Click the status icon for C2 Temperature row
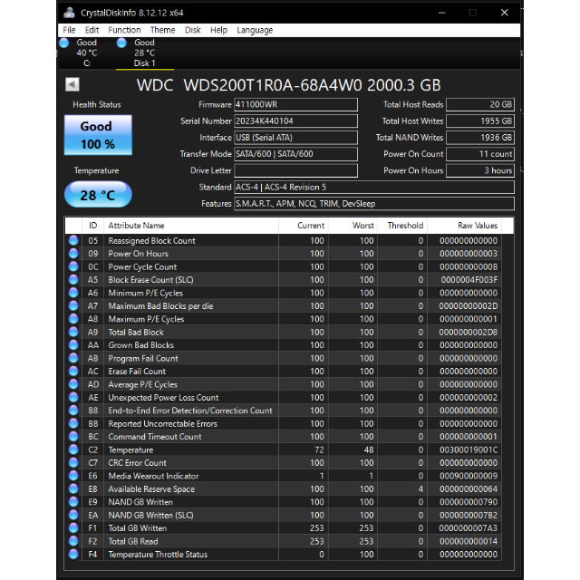Screen dimensions: 580x580 [x=73, y=449]
